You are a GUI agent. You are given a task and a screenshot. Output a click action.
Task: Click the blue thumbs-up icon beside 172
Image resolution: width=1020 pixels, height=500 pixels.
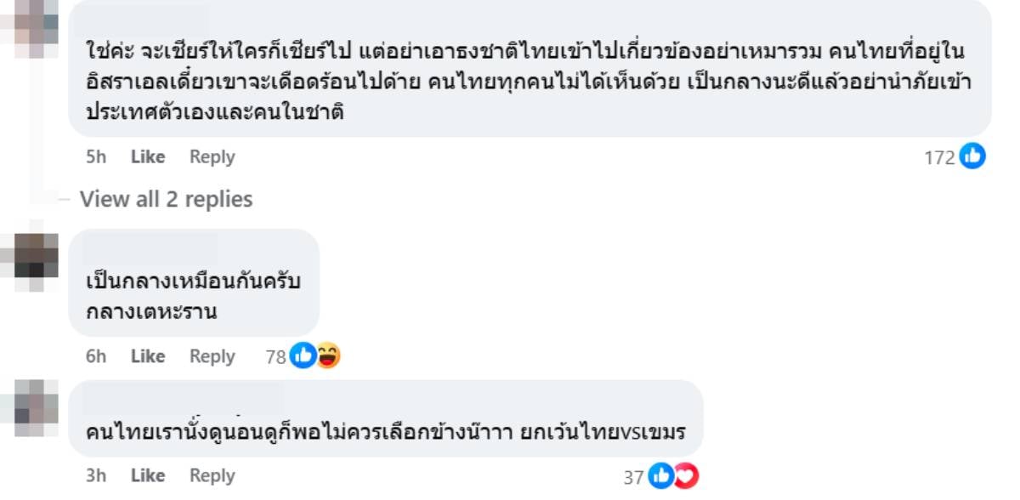click(972, 156)
